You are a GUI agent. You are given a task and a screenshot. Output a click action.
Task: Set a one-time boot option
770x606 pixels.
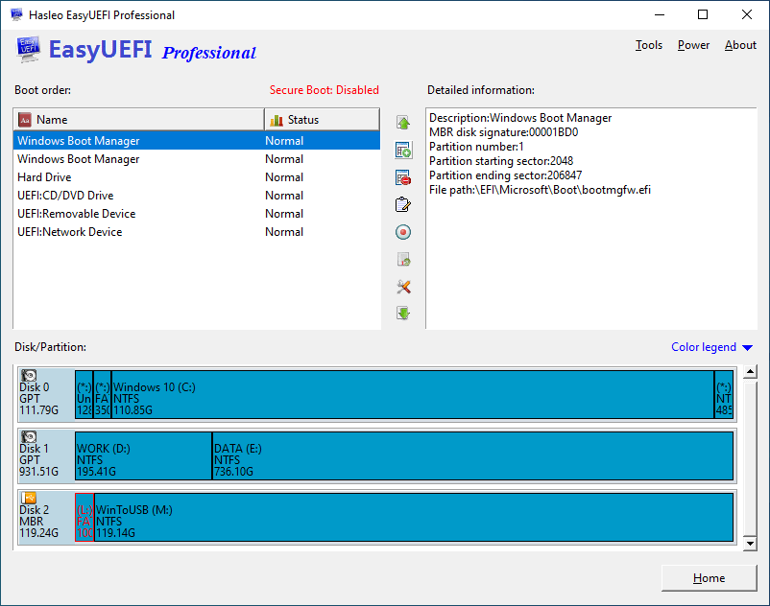[x=403, y=231]
